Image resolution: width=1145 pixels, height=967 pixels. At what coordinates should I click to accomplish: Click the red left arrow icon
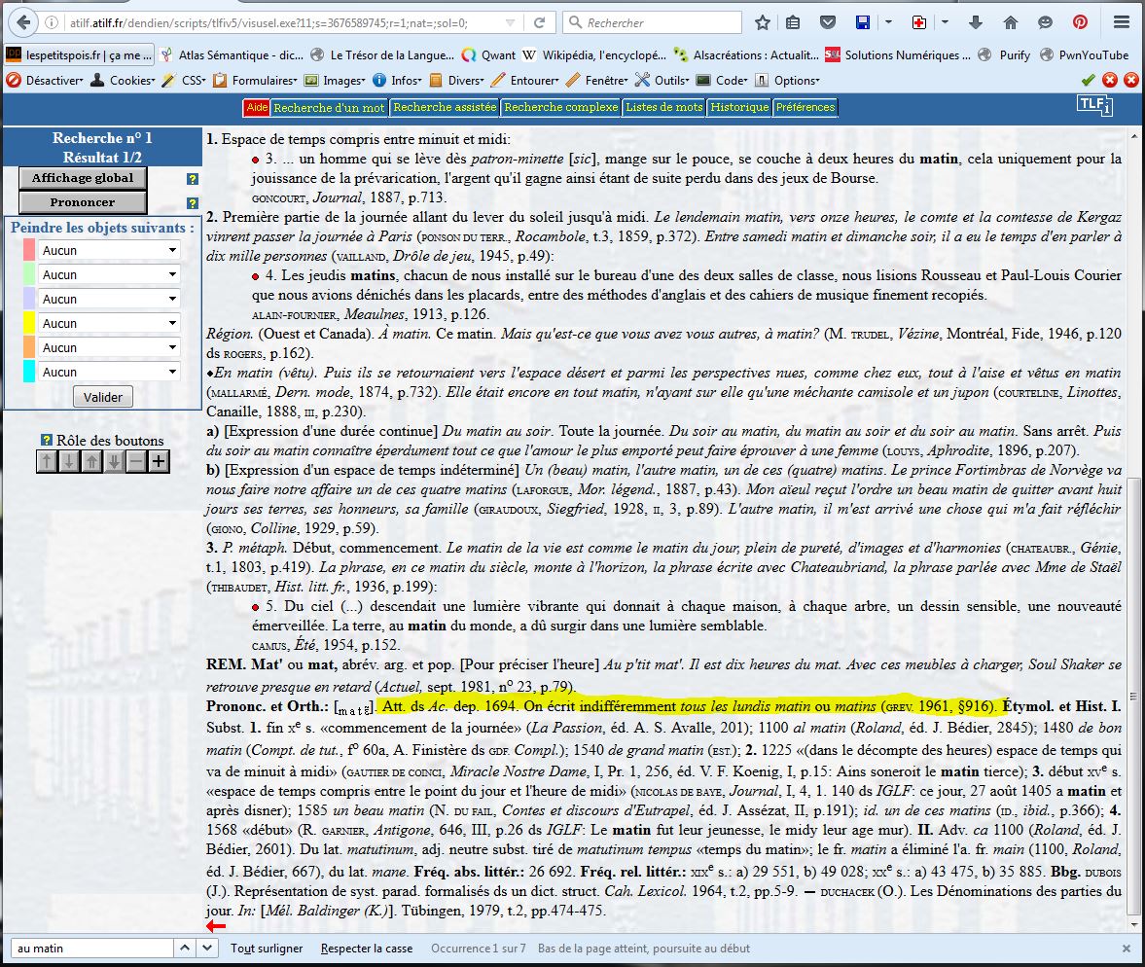(x=216, y=925)
